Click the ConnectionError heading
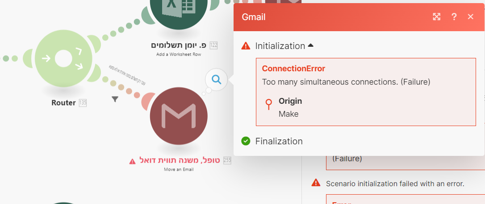This screenshot has width=485, height=204. (x=293, y=69)
